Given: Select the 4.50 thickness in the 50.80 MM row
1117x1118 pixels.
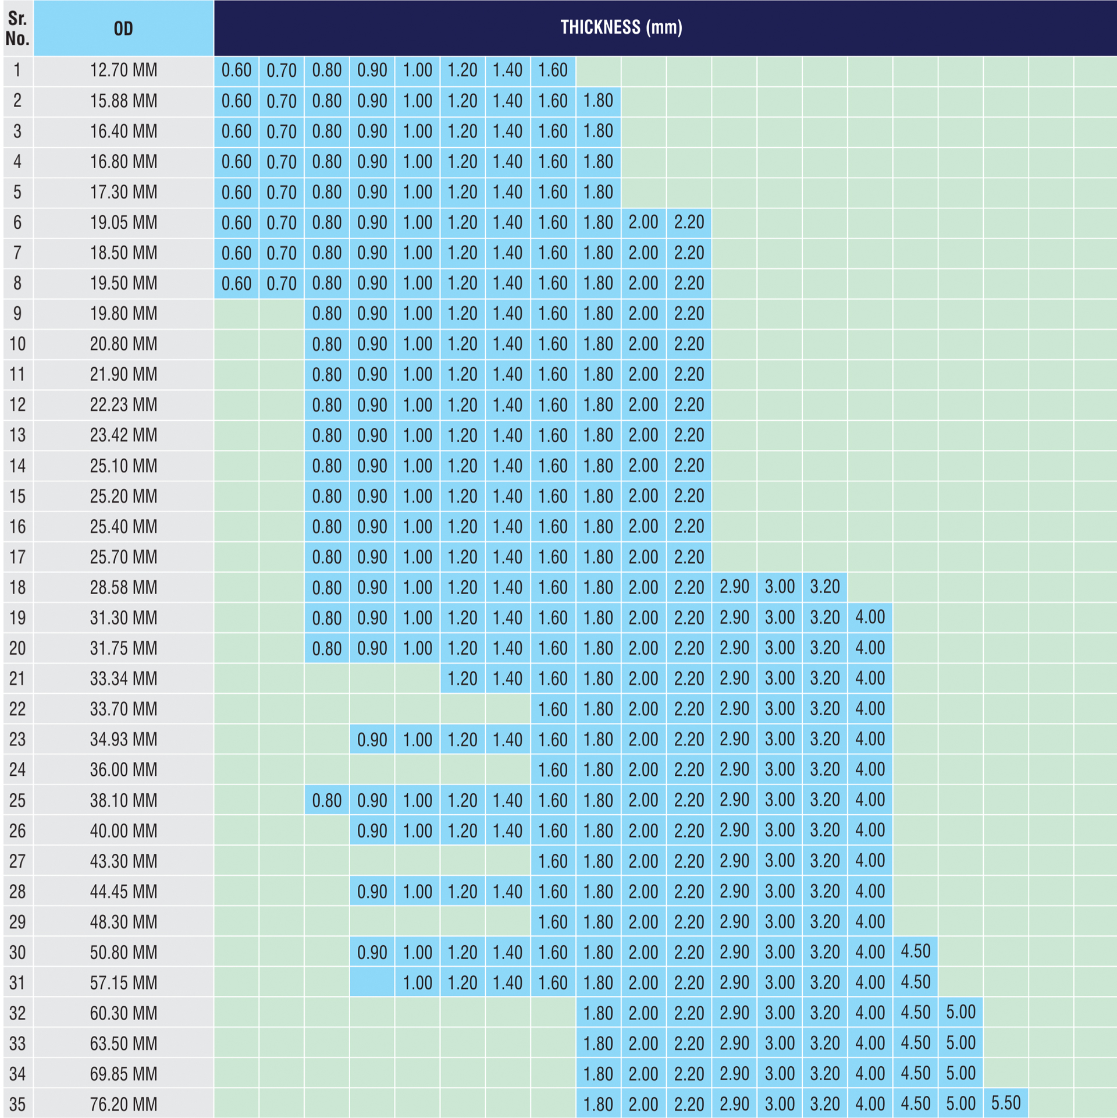Looking at the screenshot, I should [916, 952].
